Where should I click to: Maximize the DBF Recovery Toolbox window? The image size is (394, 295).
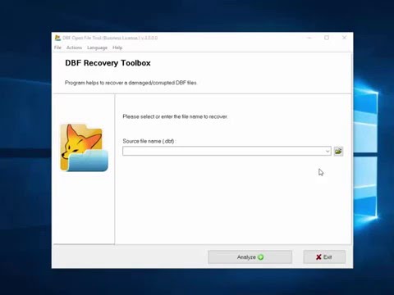pyautogui.click(x=327, y=38)
